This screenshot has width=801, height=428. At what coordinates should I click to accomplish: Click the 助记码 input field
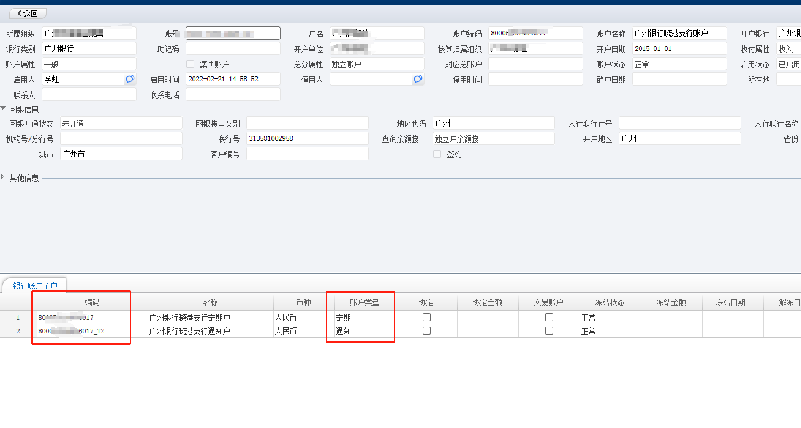point(232,49)
